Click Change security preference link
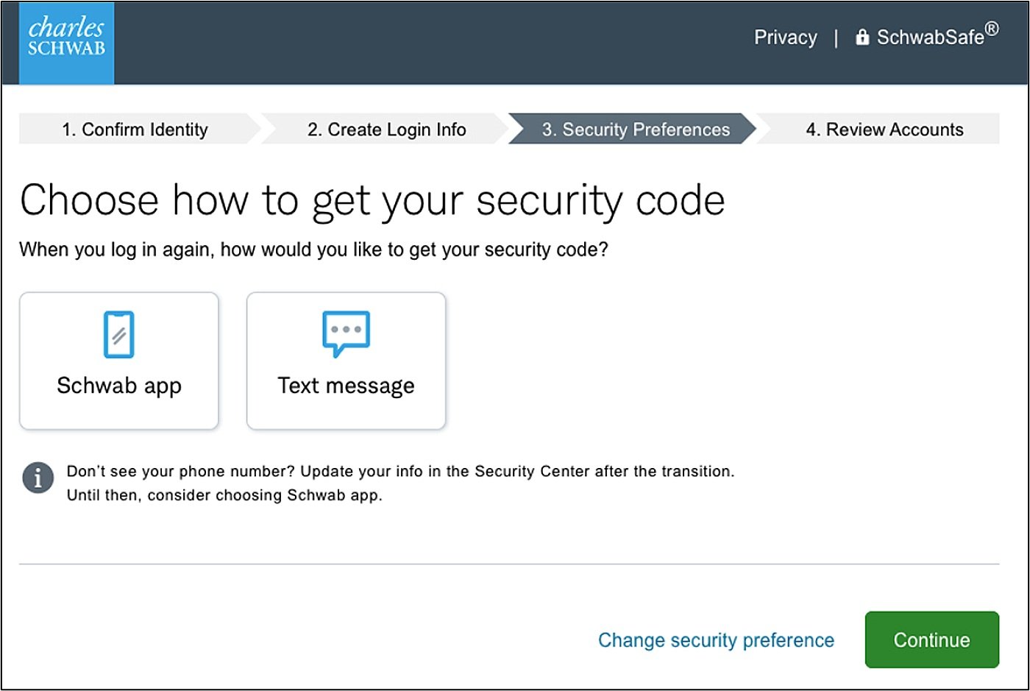 pos(716,640)
